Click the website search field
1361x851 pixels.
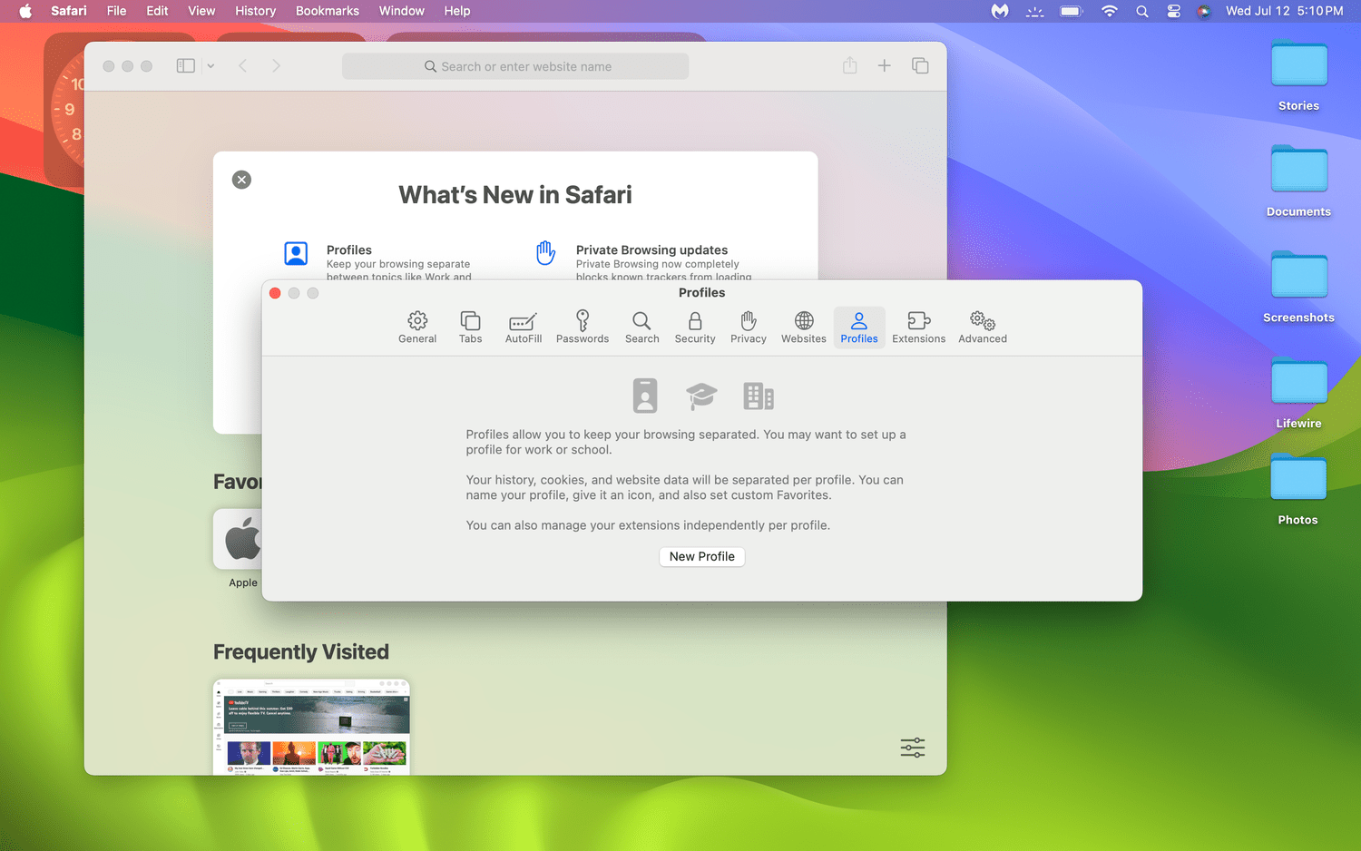[514, 65]
